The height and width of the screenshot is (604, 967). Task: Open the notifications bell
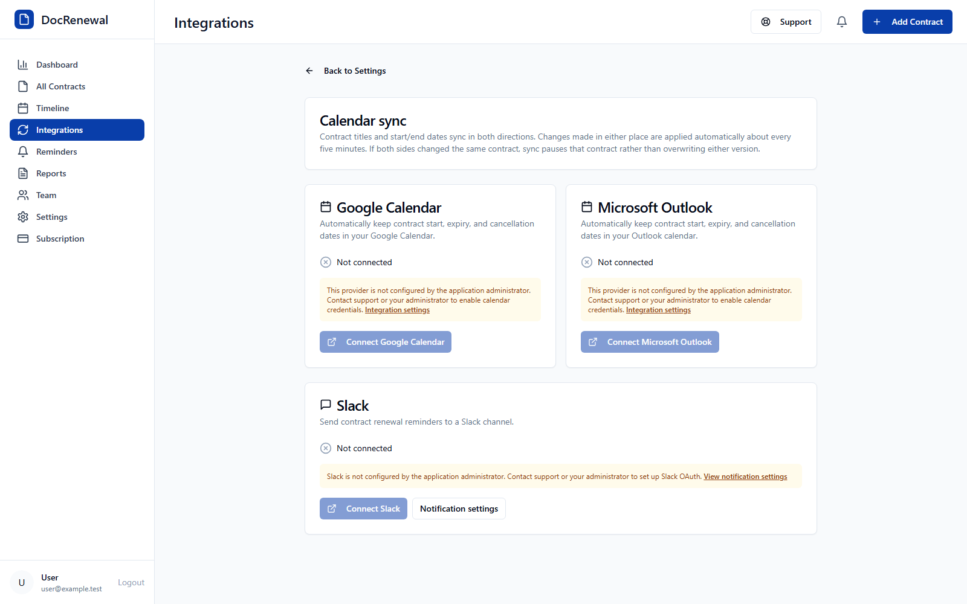coord(842,22)
